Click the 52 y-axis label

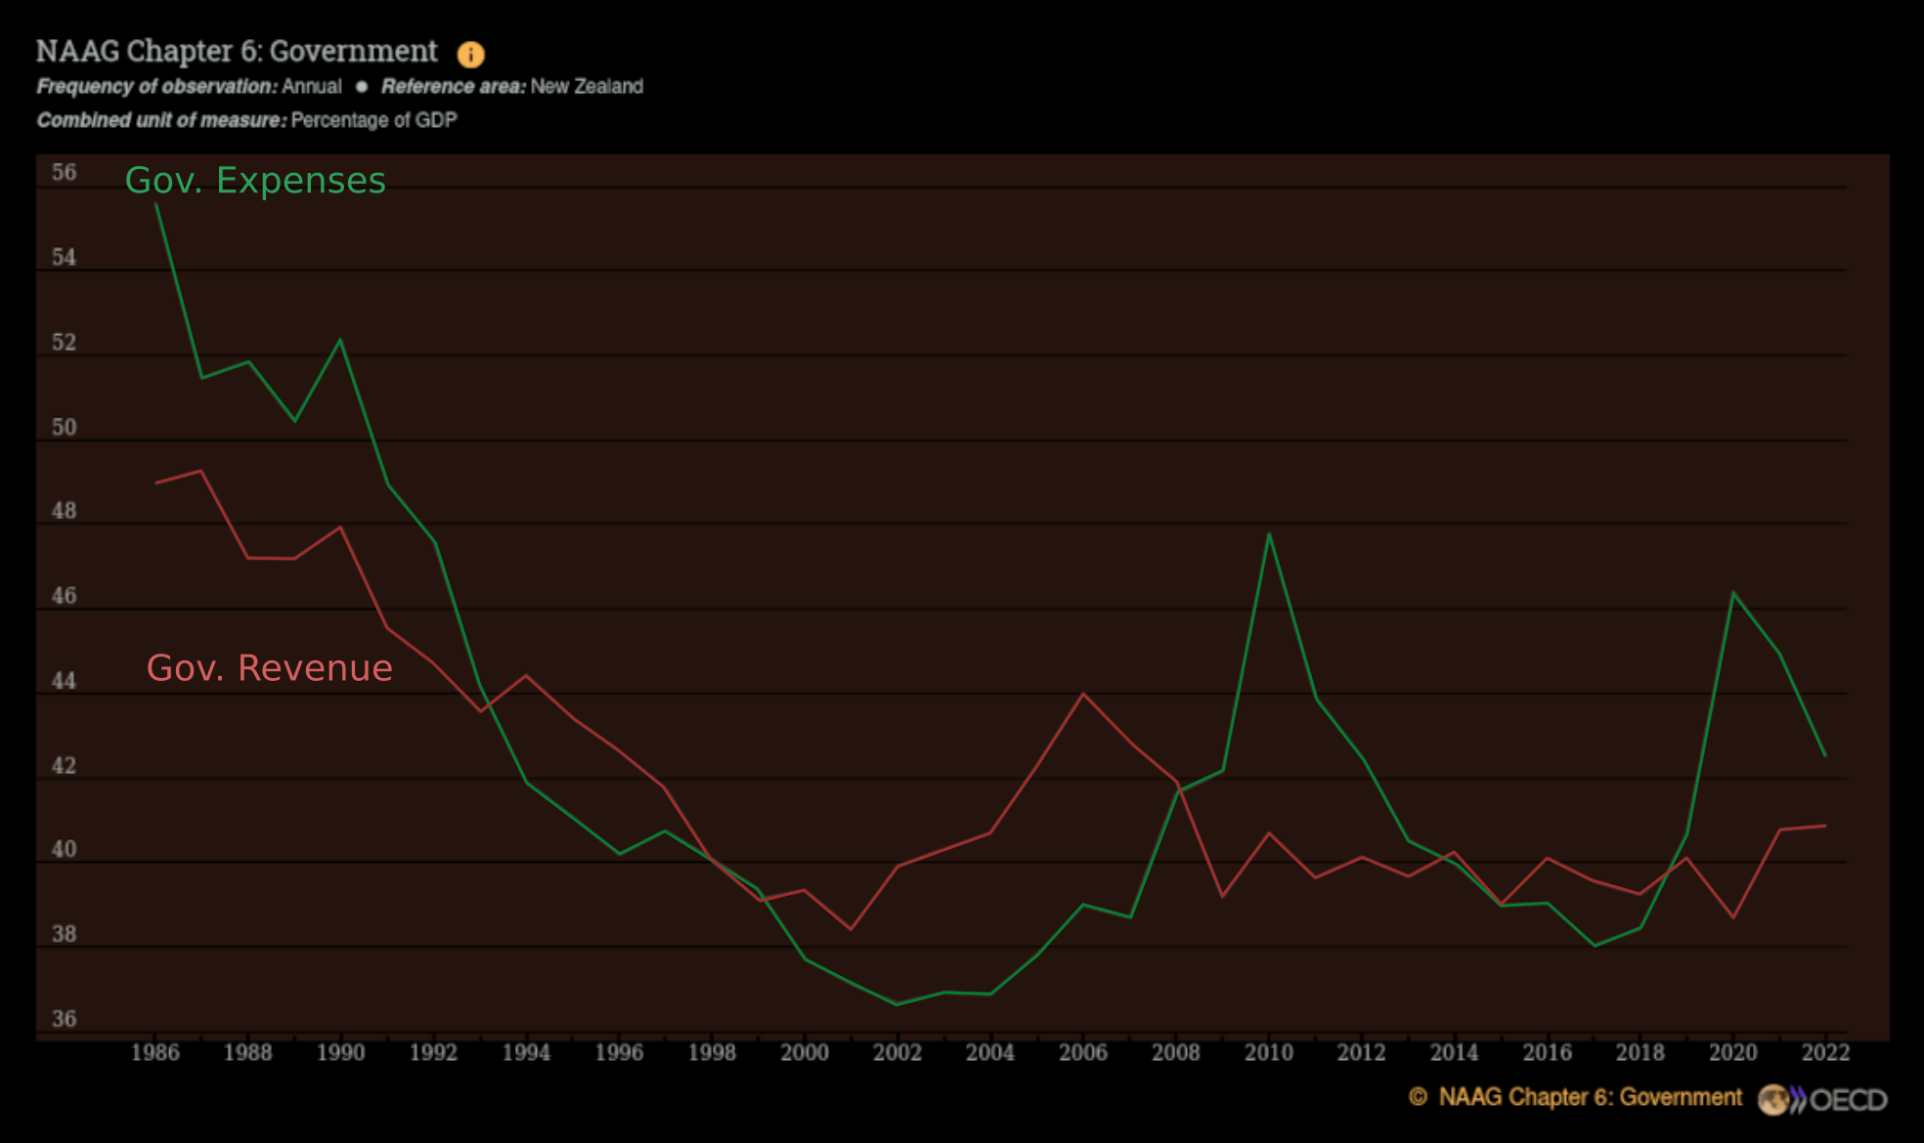coord(65,342)
